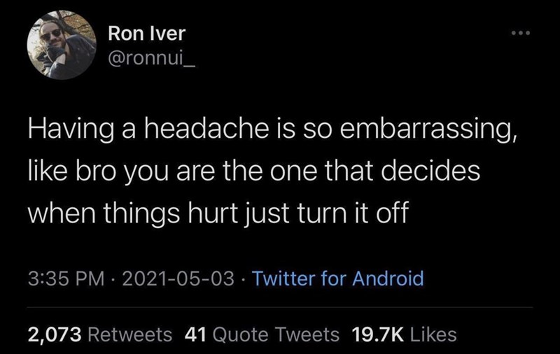Open the three-dot more options menu
Viewport: 560px width, 354px height.
coord(521,33)
